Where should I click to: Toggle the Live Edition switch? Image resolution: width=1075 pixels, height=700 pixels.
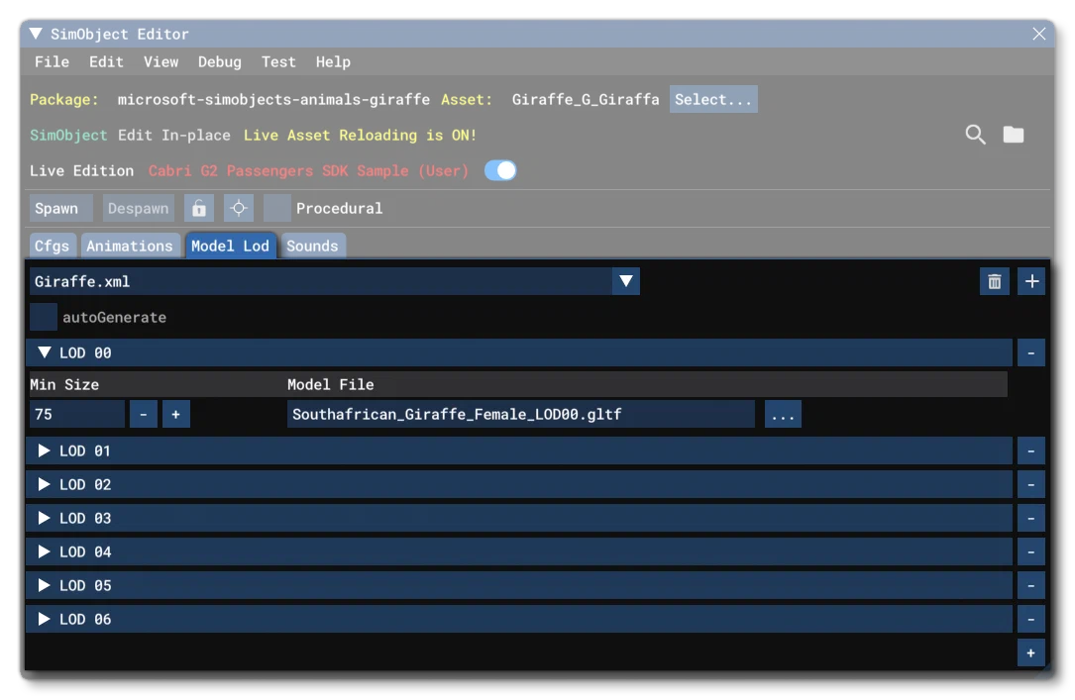point(500,170)
